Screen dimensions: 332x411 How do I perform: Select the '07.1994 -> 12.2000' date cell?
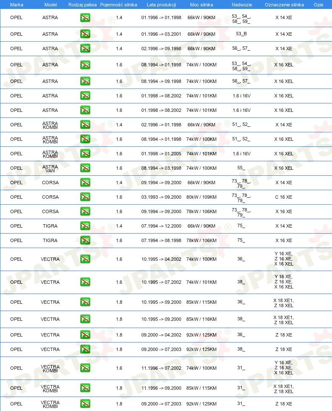(x=161, y=226)
